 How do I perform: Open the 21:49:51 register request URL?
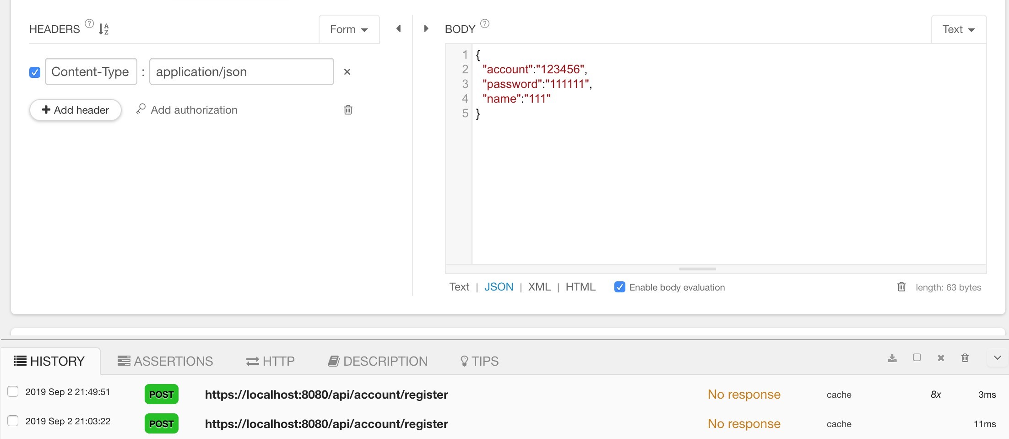pyautogui.click(x=326, y=395)
